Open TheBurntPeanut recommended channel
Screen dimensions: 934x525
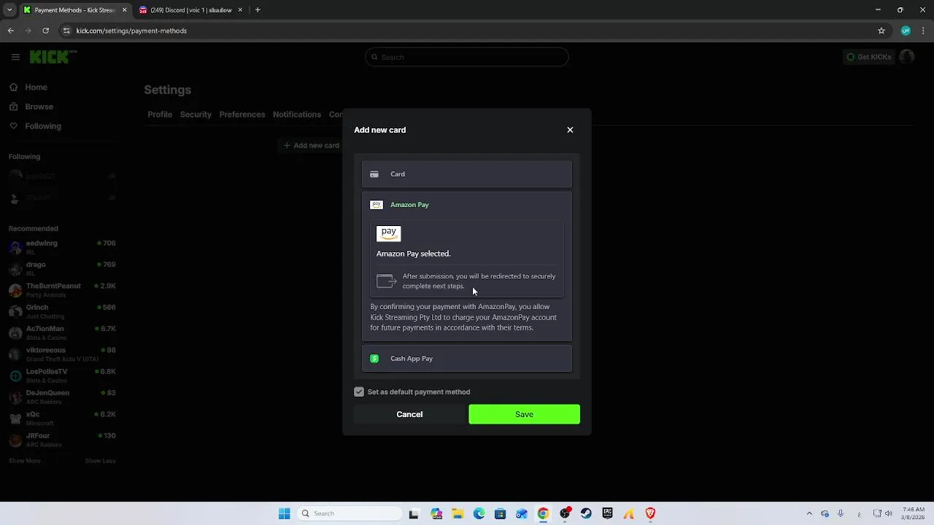(63, 289)
